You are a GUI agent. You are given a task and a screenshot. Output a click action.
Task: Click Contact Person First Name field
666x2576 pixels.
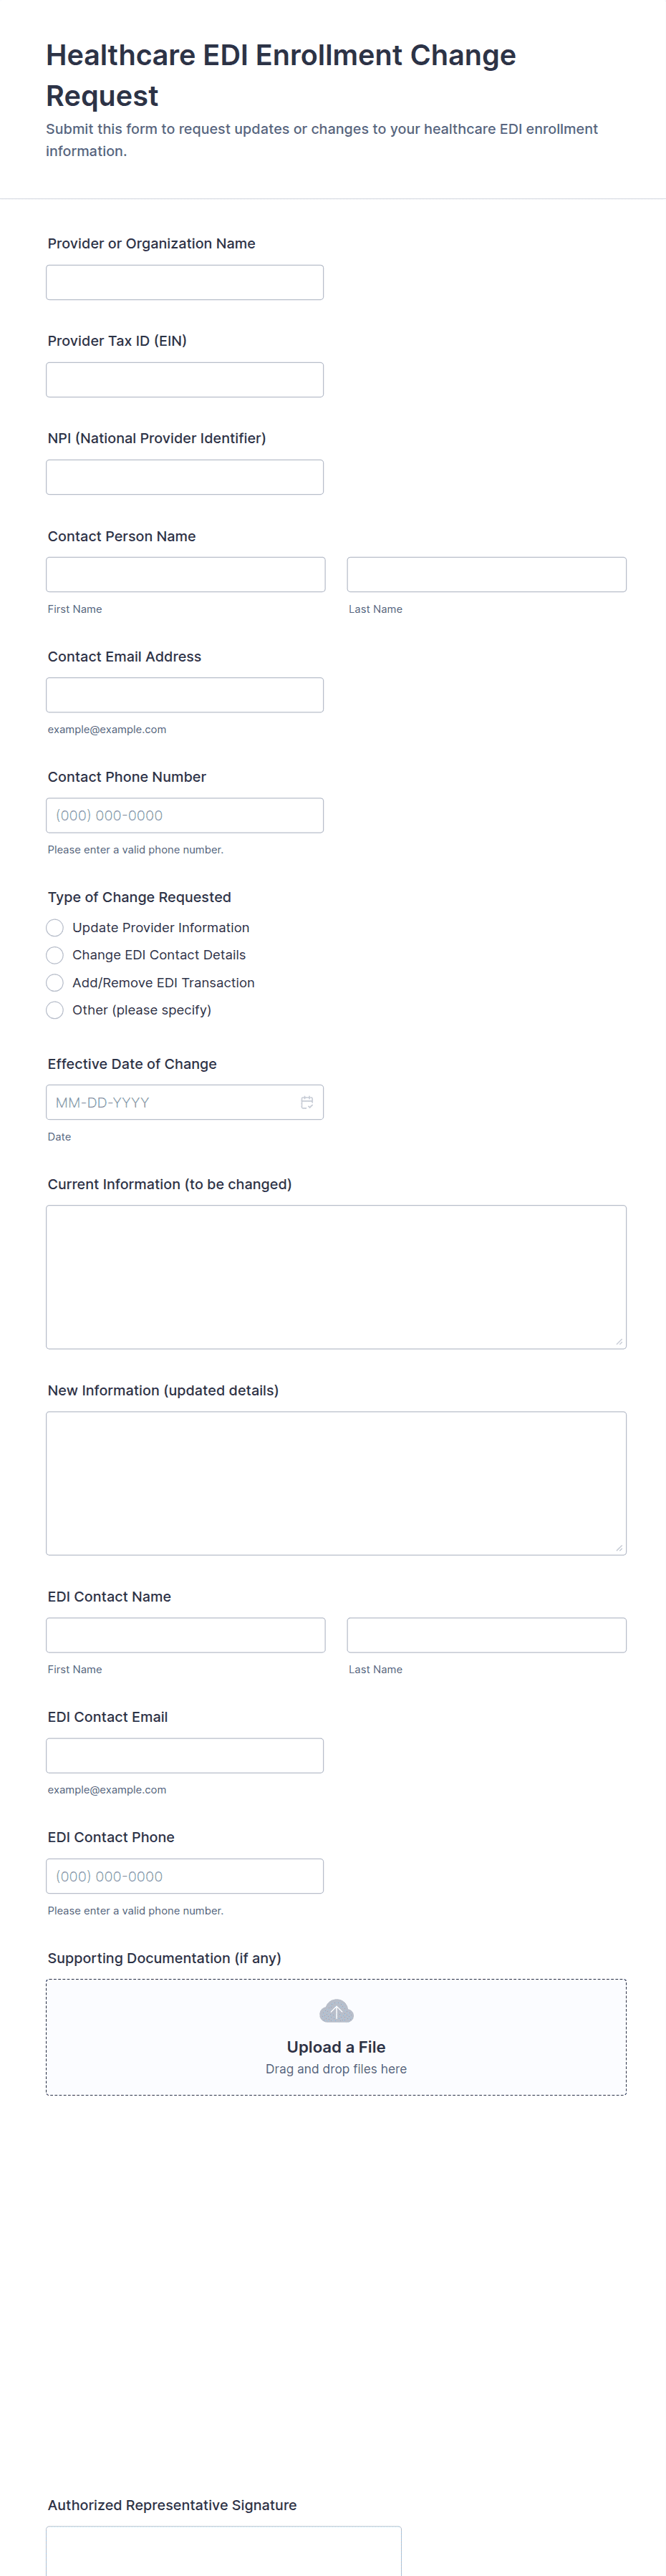186,574
